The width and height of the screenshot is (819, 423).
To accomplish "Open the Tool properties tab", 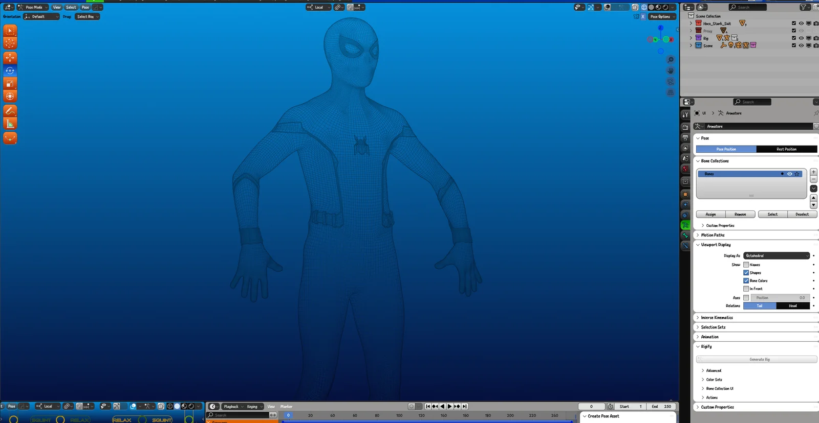I will [685, 115].
